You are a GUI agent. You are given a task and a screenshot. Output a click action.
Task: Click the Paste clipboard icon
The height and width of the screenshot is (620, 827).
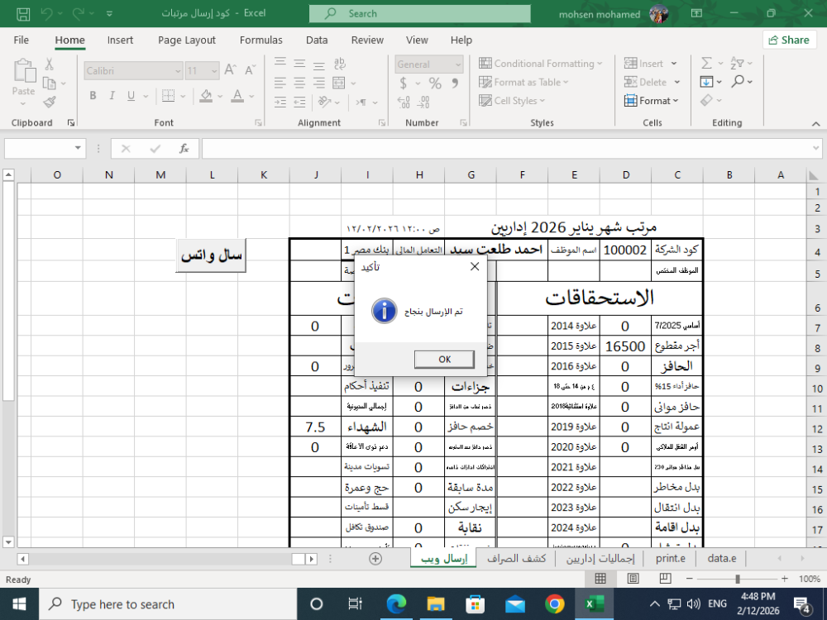tap(23, 73)
